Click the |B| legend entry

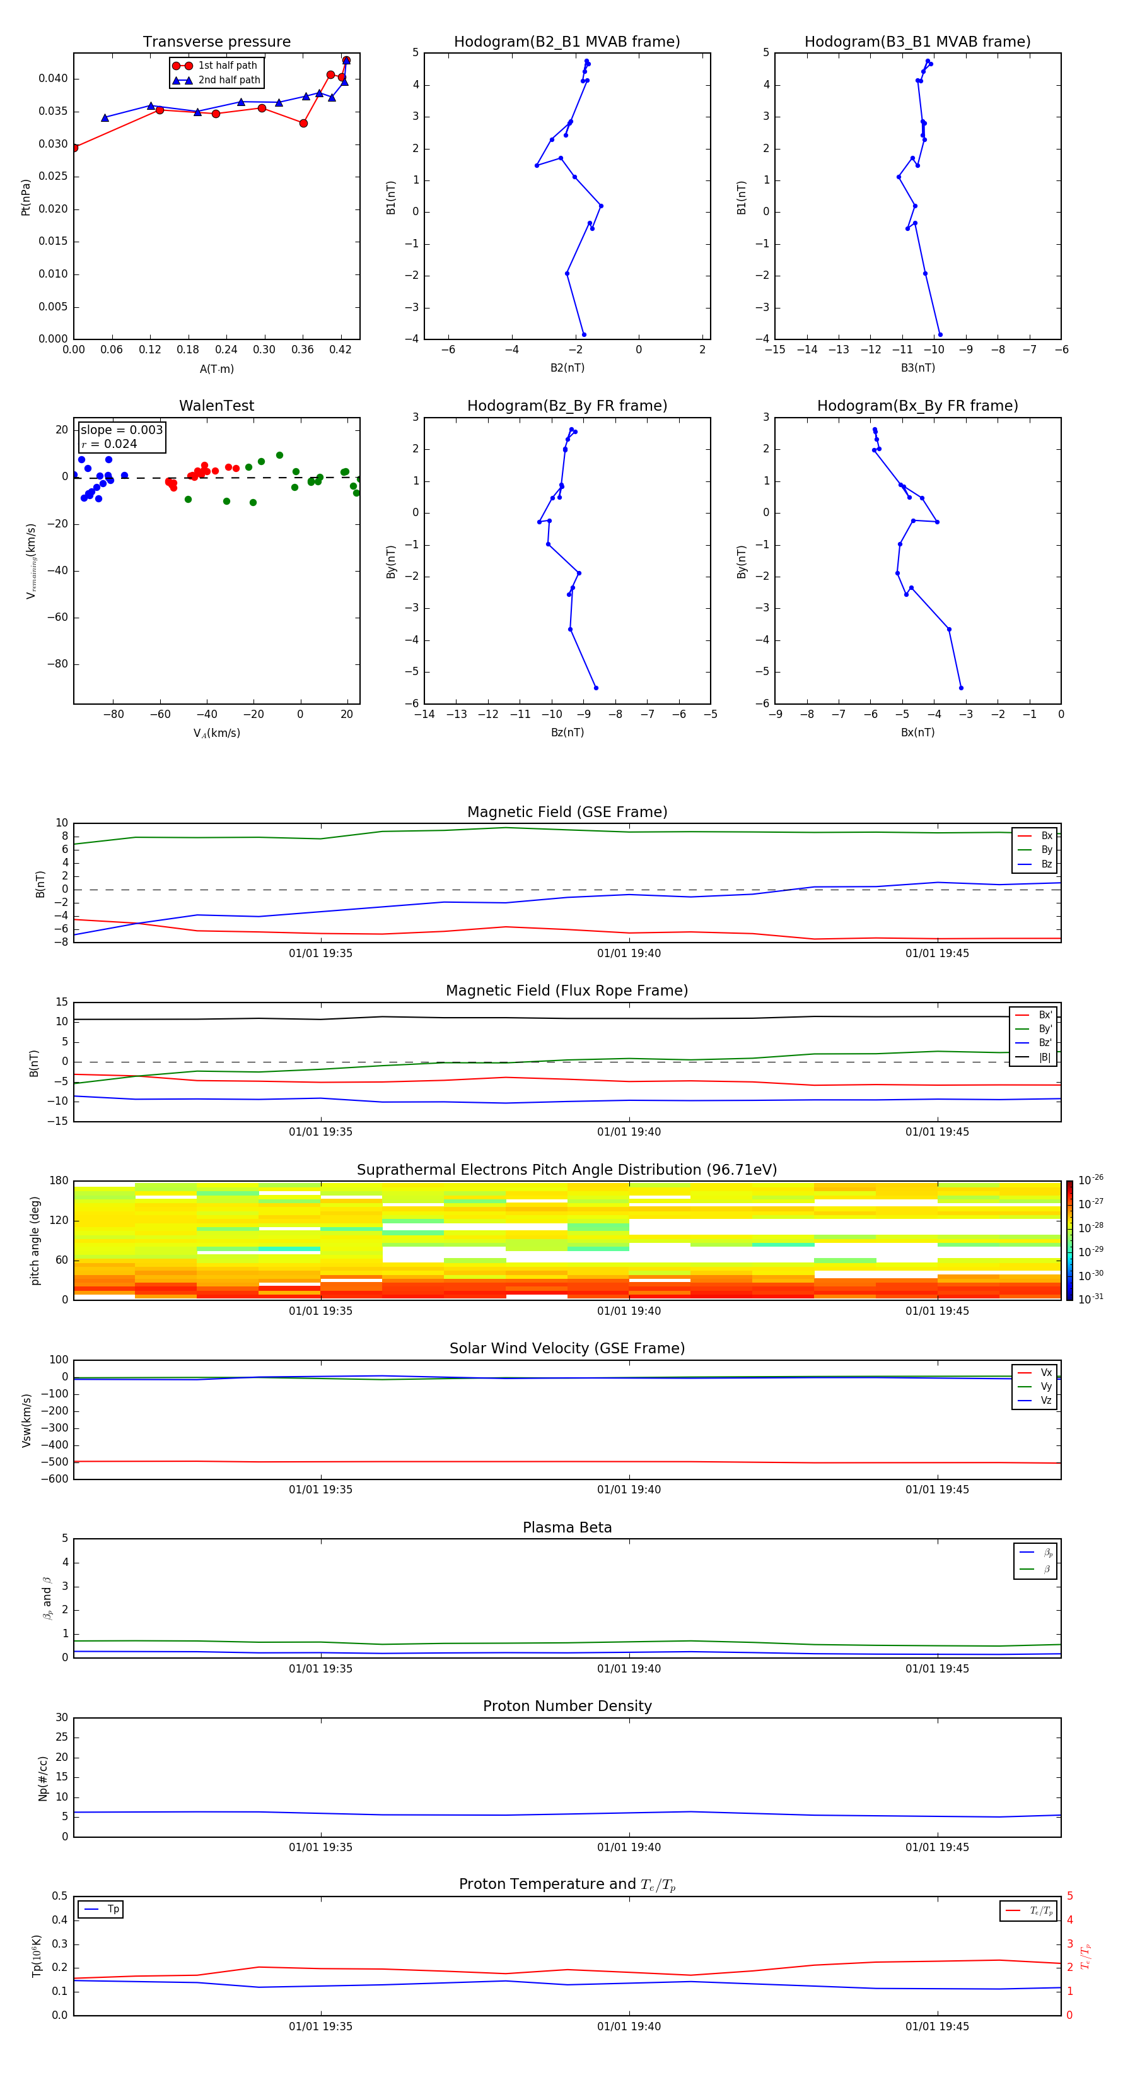[1033, 1057]
